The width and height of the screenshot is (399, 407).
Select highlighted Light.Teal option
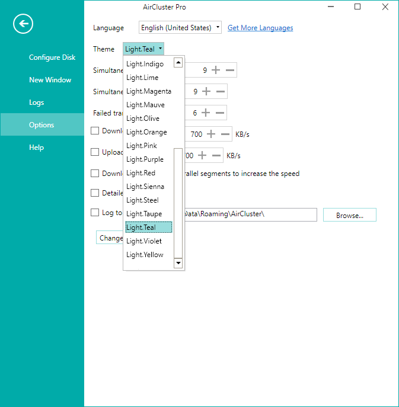coord(149,227)
